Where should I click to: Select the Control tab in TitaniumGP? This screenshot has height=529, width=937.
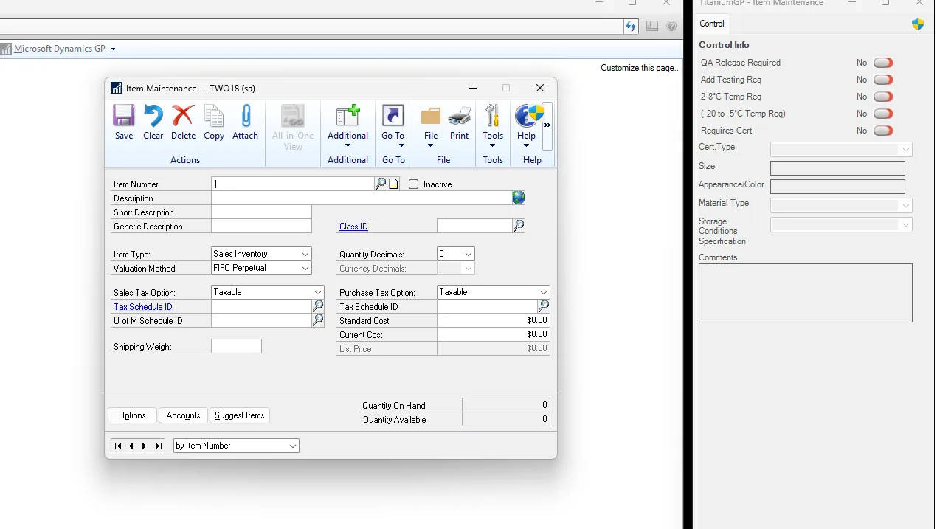point(712,24)
